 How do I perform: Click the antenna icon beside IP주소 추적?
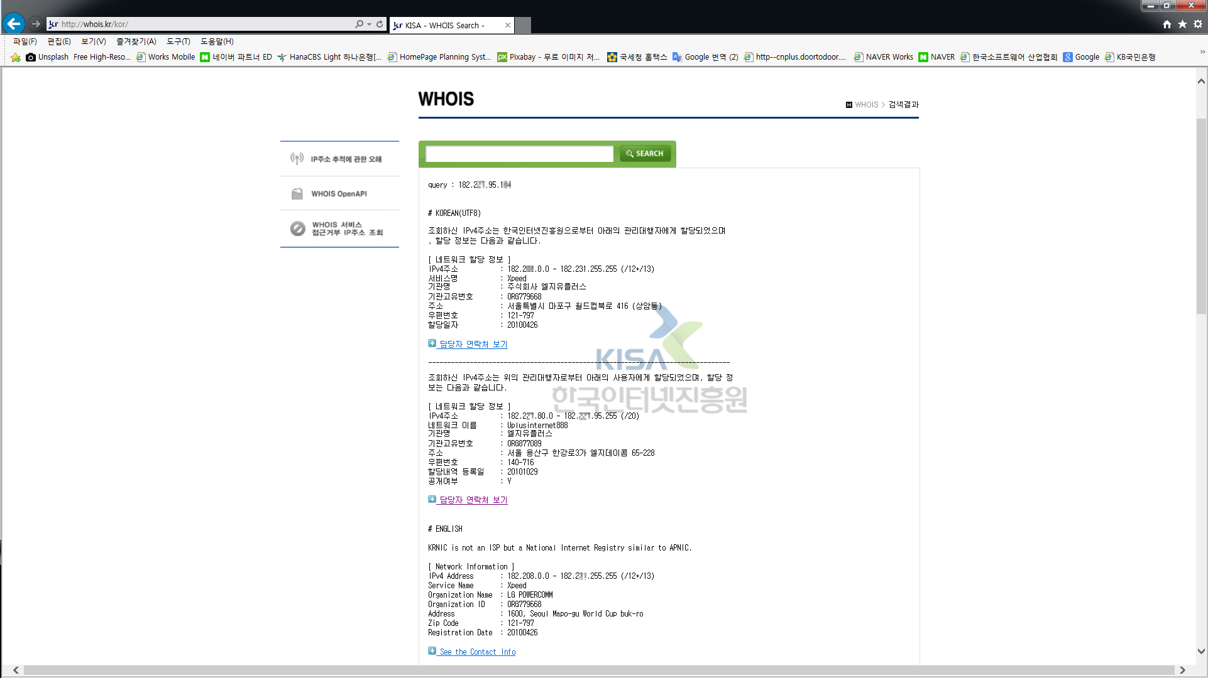(297, 158)
